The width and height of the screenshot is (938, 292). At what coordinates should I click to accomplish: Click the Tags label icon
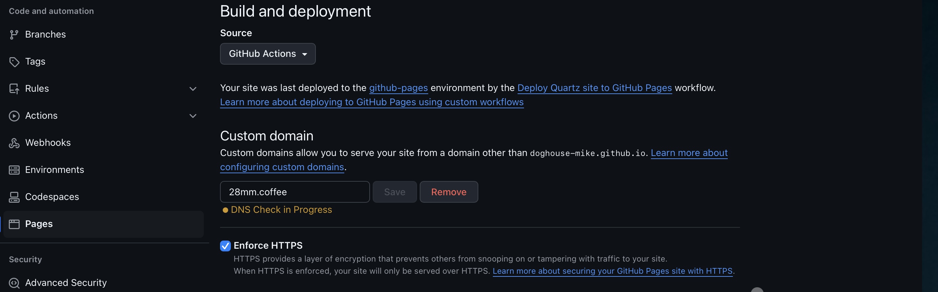[x=14, y=62]
